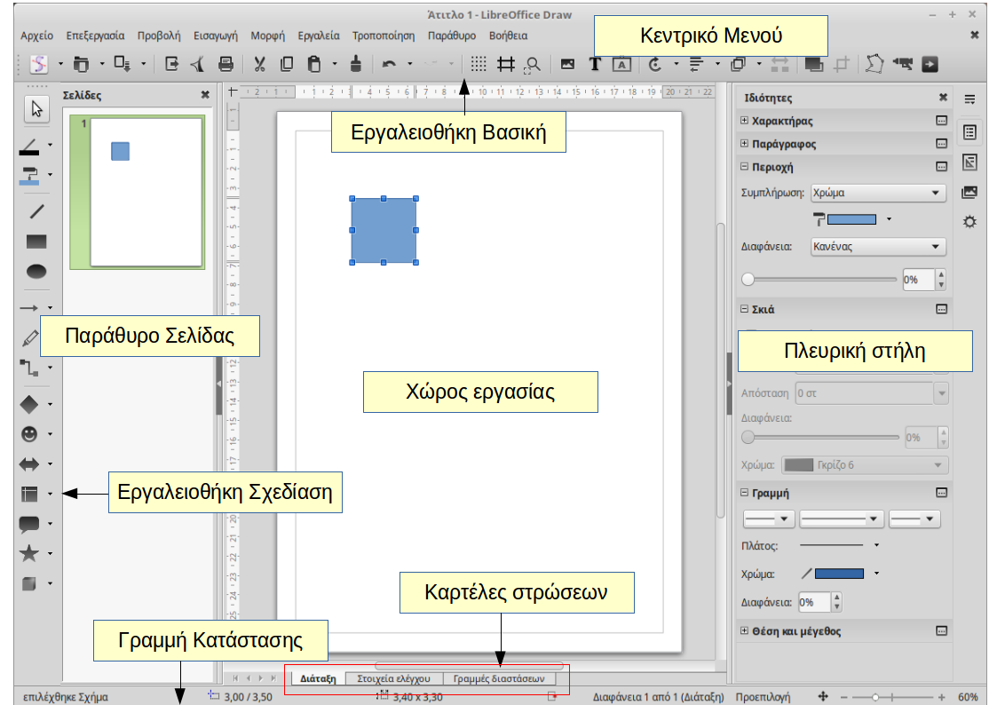
Task: Choose the Line drawing tool
Action: pyautogui.click(x=36, y=211)
